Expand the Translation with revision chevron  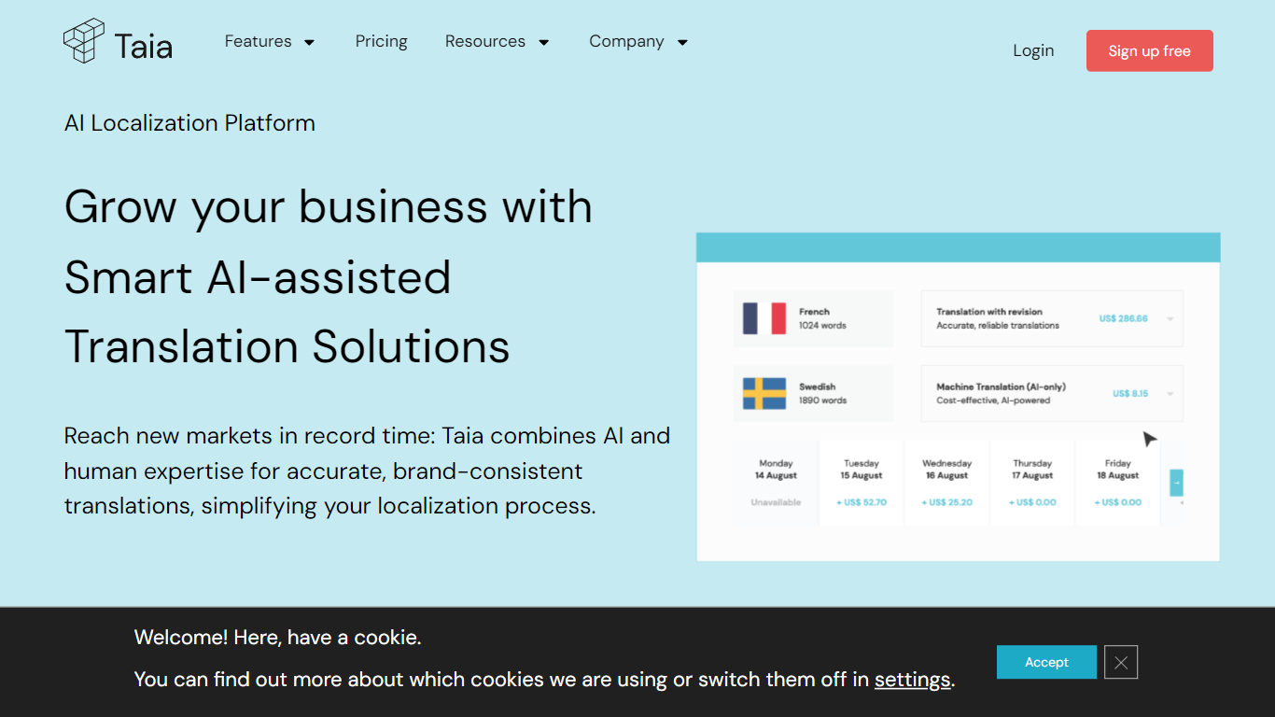1170,319
